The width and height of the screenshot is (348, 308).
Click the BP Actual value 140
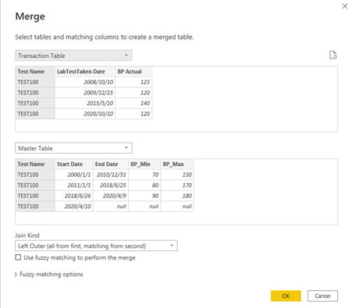coord(133,103)
